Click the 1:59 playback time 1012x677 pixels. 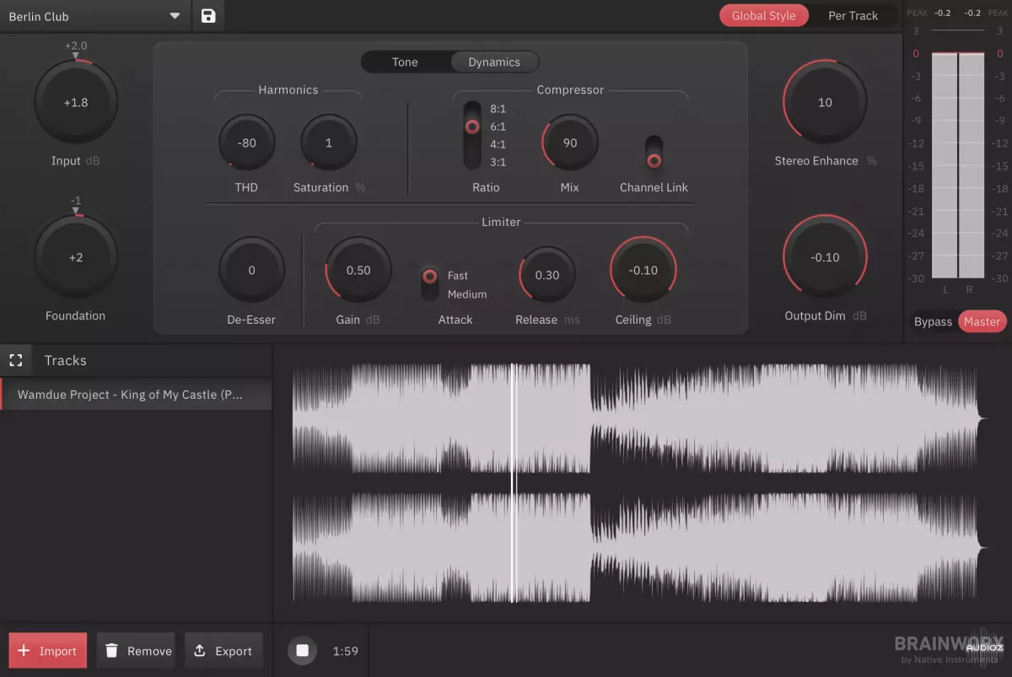coord(346,651)
